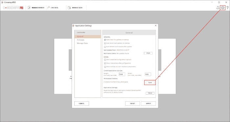
Task: Enable show advanced configuration options
Action: pos(105,60)
